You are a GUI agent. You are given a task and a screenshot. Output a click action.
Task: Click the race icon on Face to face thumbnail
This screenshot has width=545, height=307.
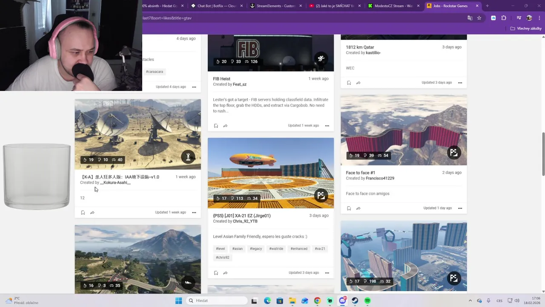pyautogui.click(x=454, y=153)
